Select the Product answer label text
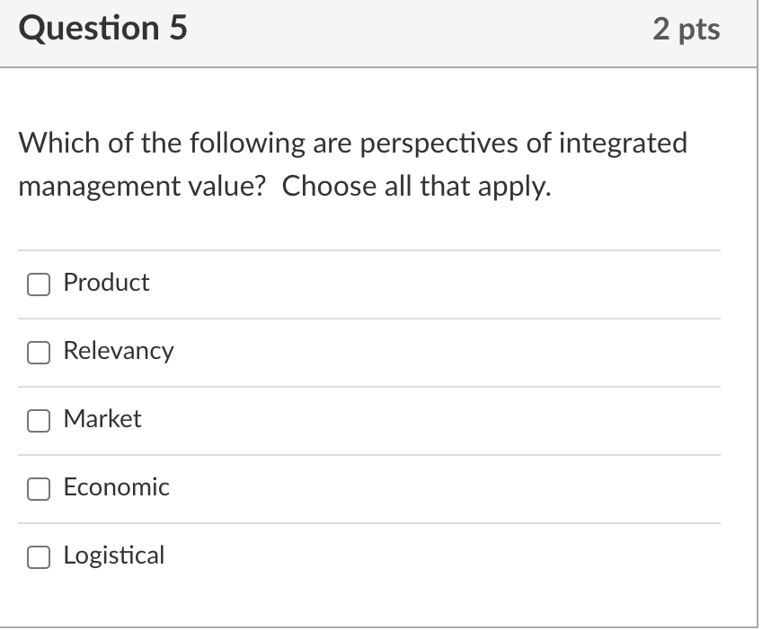Image resolution: width=780 pixels, height=630 pixels. tap(105, 283)
